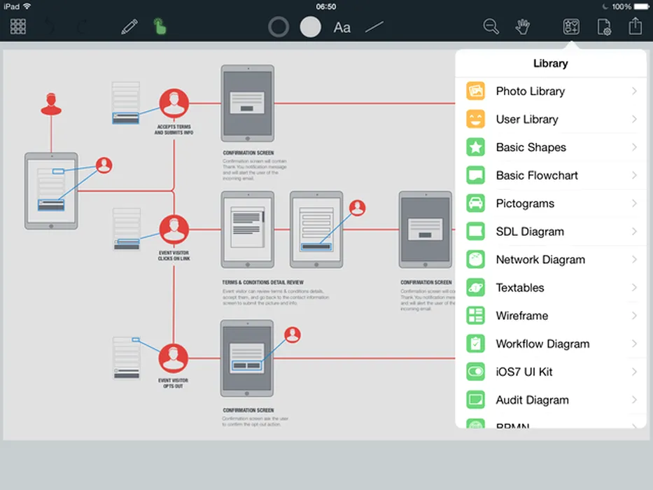653x490 pixels.
Task: Tap the Textables planet icon
Action: [x=475, y=288]
